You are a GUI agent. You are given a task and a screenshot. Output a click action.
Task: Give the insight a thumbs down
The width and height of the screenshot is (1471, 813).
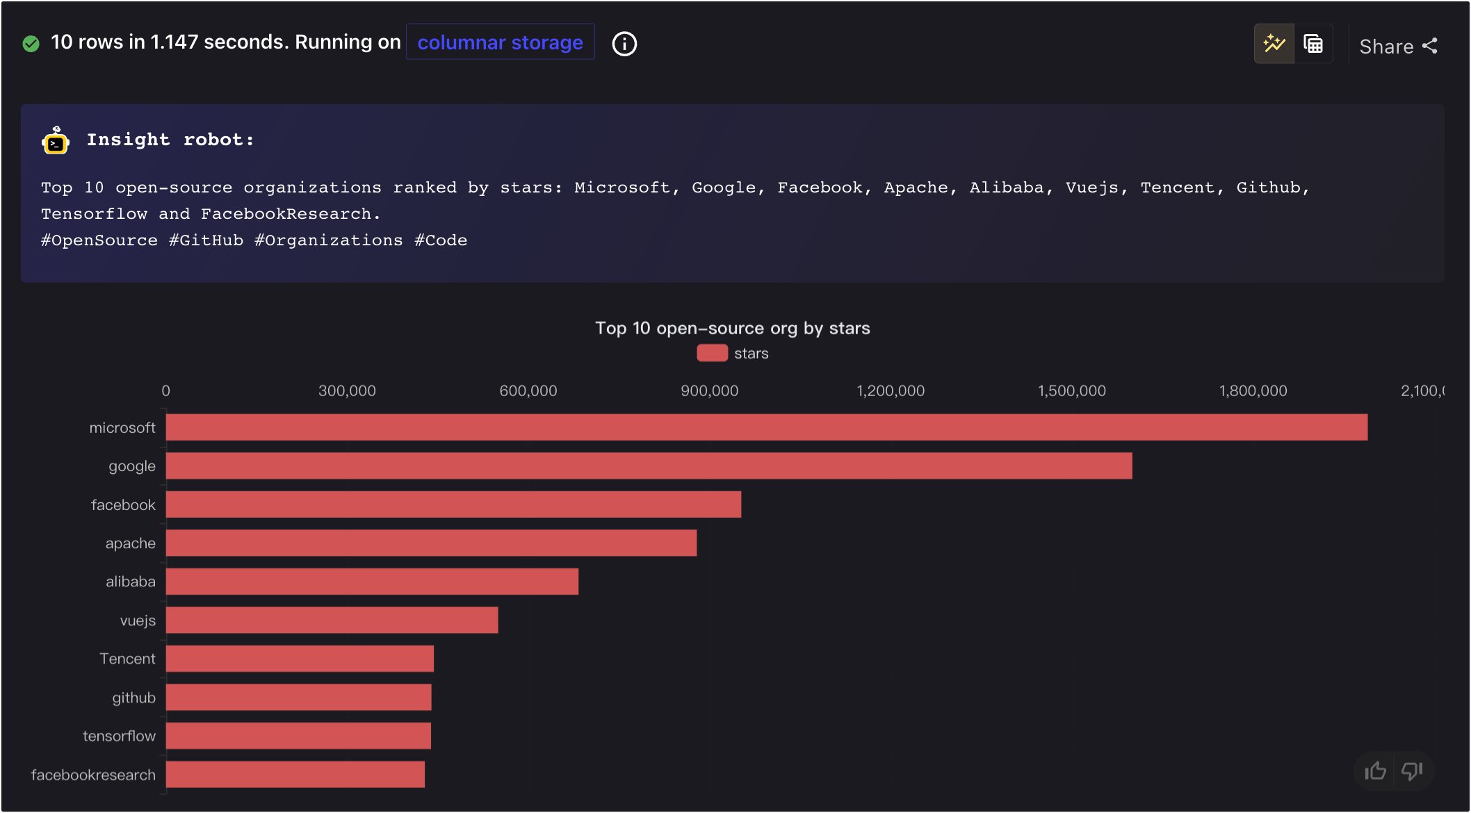(x=1411, y=771)
